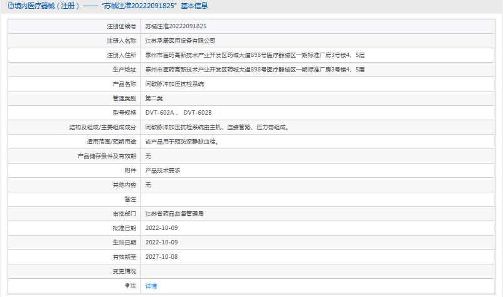Click the page title 境内医疗器械（注册）基本信息
The width and height of the screenshot is (503, 297).
[x=111, y=6]
